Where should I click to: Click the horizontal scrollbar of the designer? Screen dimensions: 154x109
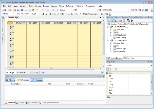point(51,69)
